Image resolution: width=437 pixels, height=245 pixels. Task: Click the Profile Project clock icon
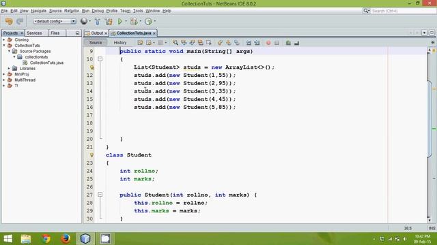click(148, 21)
